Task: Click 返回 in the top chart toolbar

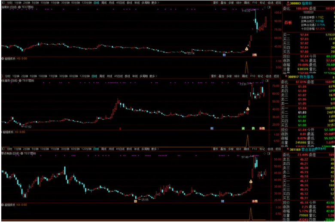Action: pos(277,3)
